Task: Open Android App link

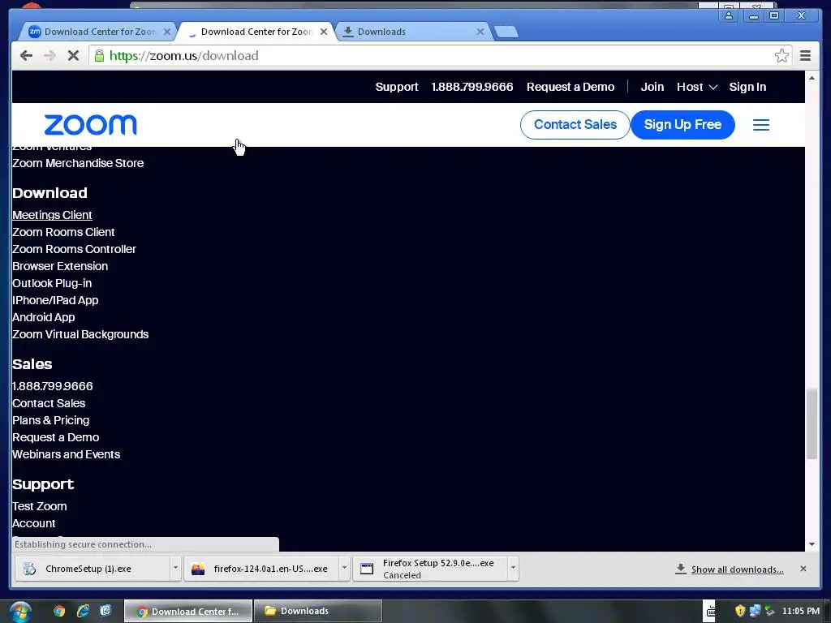Action: coord(44,317)
